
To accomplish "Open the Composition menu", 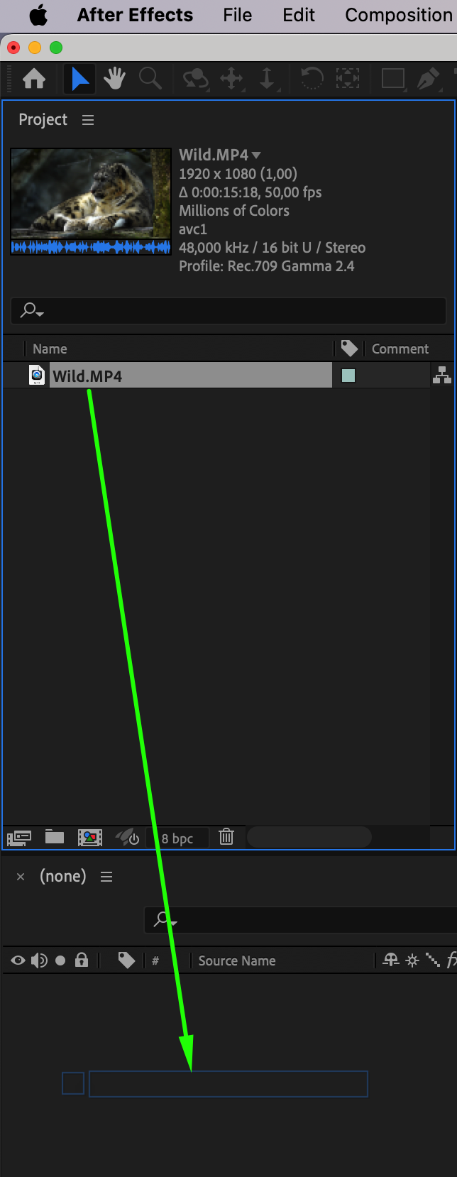I will coord(398,15).
